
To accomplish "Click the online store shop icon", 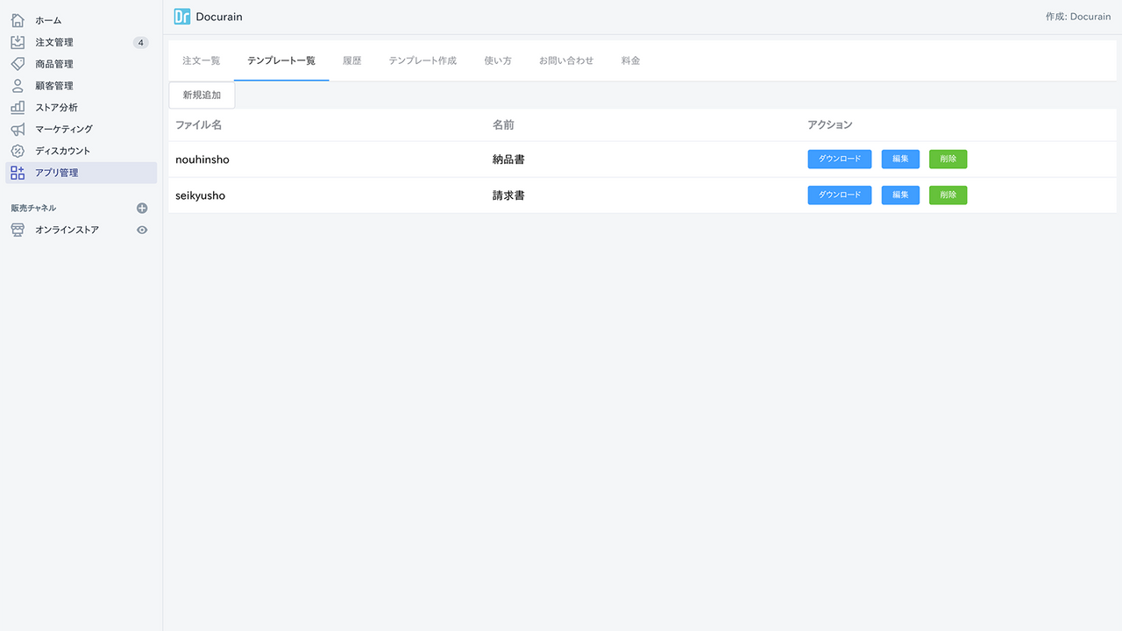I will [18, 230].
